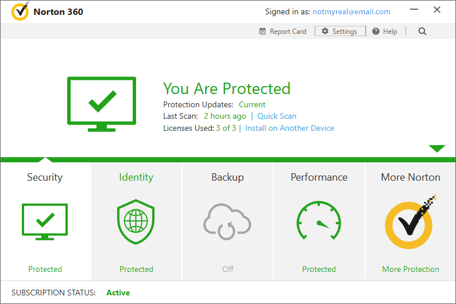Click the Norton 360 checkmark logo
The image size is (456, 304).
(x=20, y=11)
